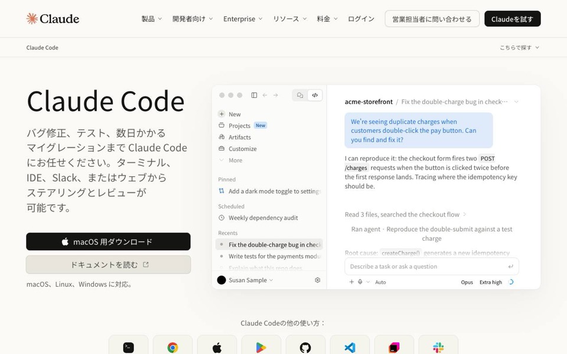
Task: Open Projects in the sidebar
Action: coord(239,125)
